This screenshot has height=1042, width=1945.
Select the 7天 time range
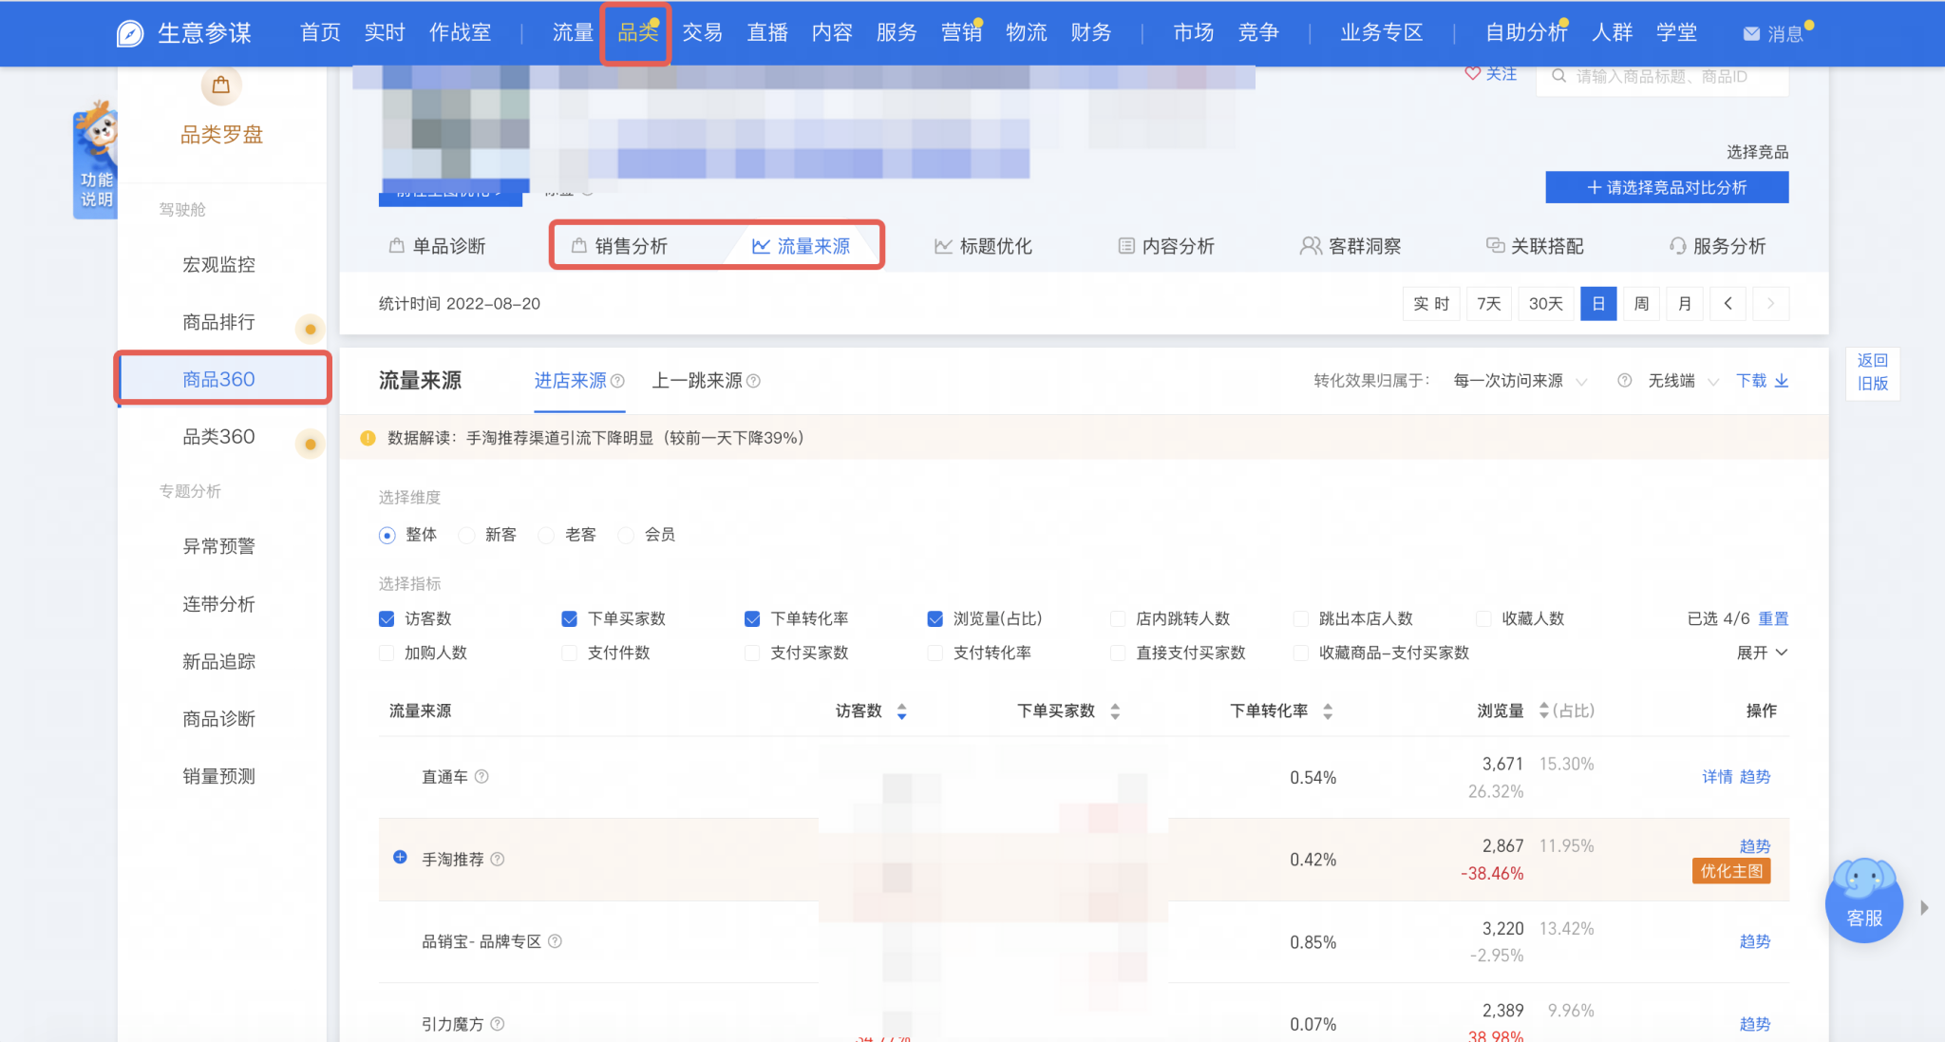pos(1489,304)
